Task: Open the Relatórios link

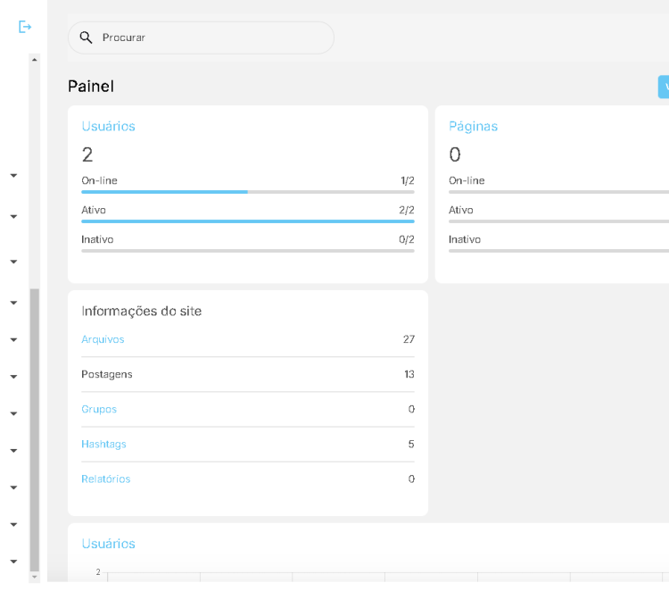Action: (105, 479)
